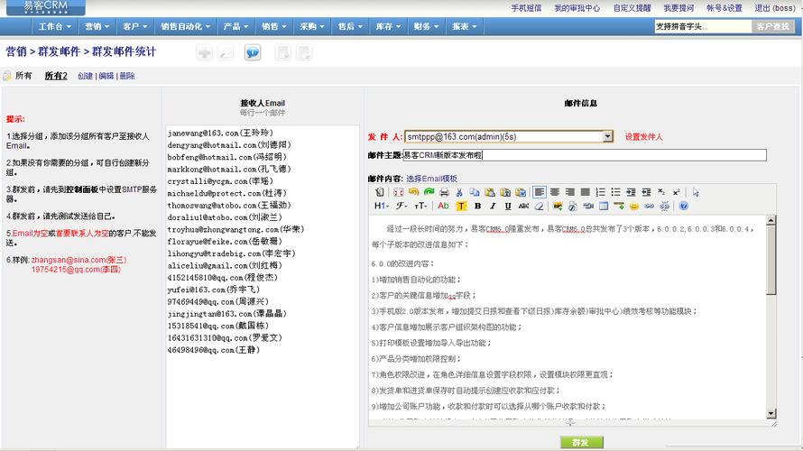Insert a bulleted list
The width and height of the screenshot is (803, 451).
[x=615, y=192]
